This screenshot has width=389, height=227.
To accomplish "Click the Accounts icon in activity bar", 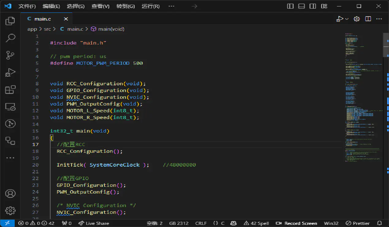I will 10,194.
